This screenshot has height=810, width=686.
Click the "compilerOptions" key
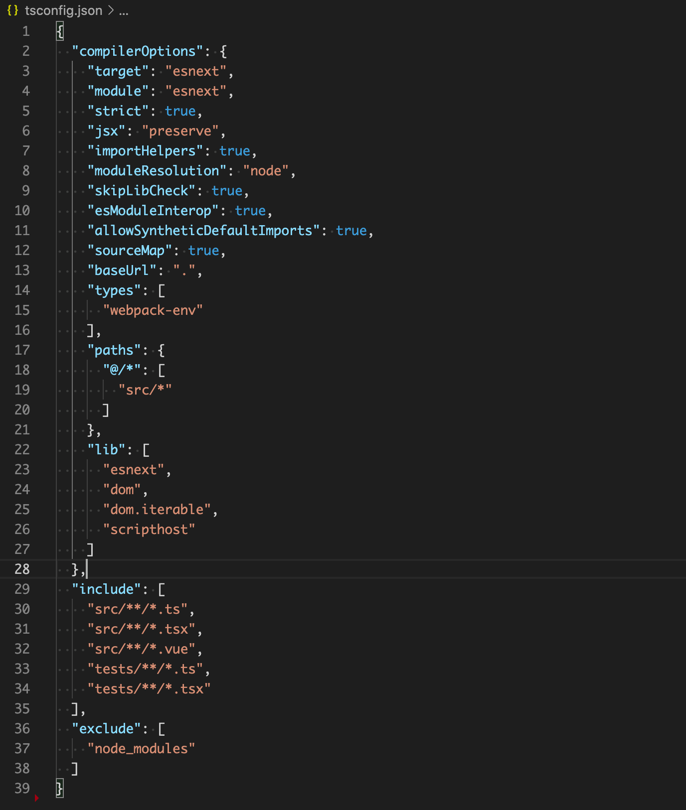pyautogui.click(x=138, y=51)
